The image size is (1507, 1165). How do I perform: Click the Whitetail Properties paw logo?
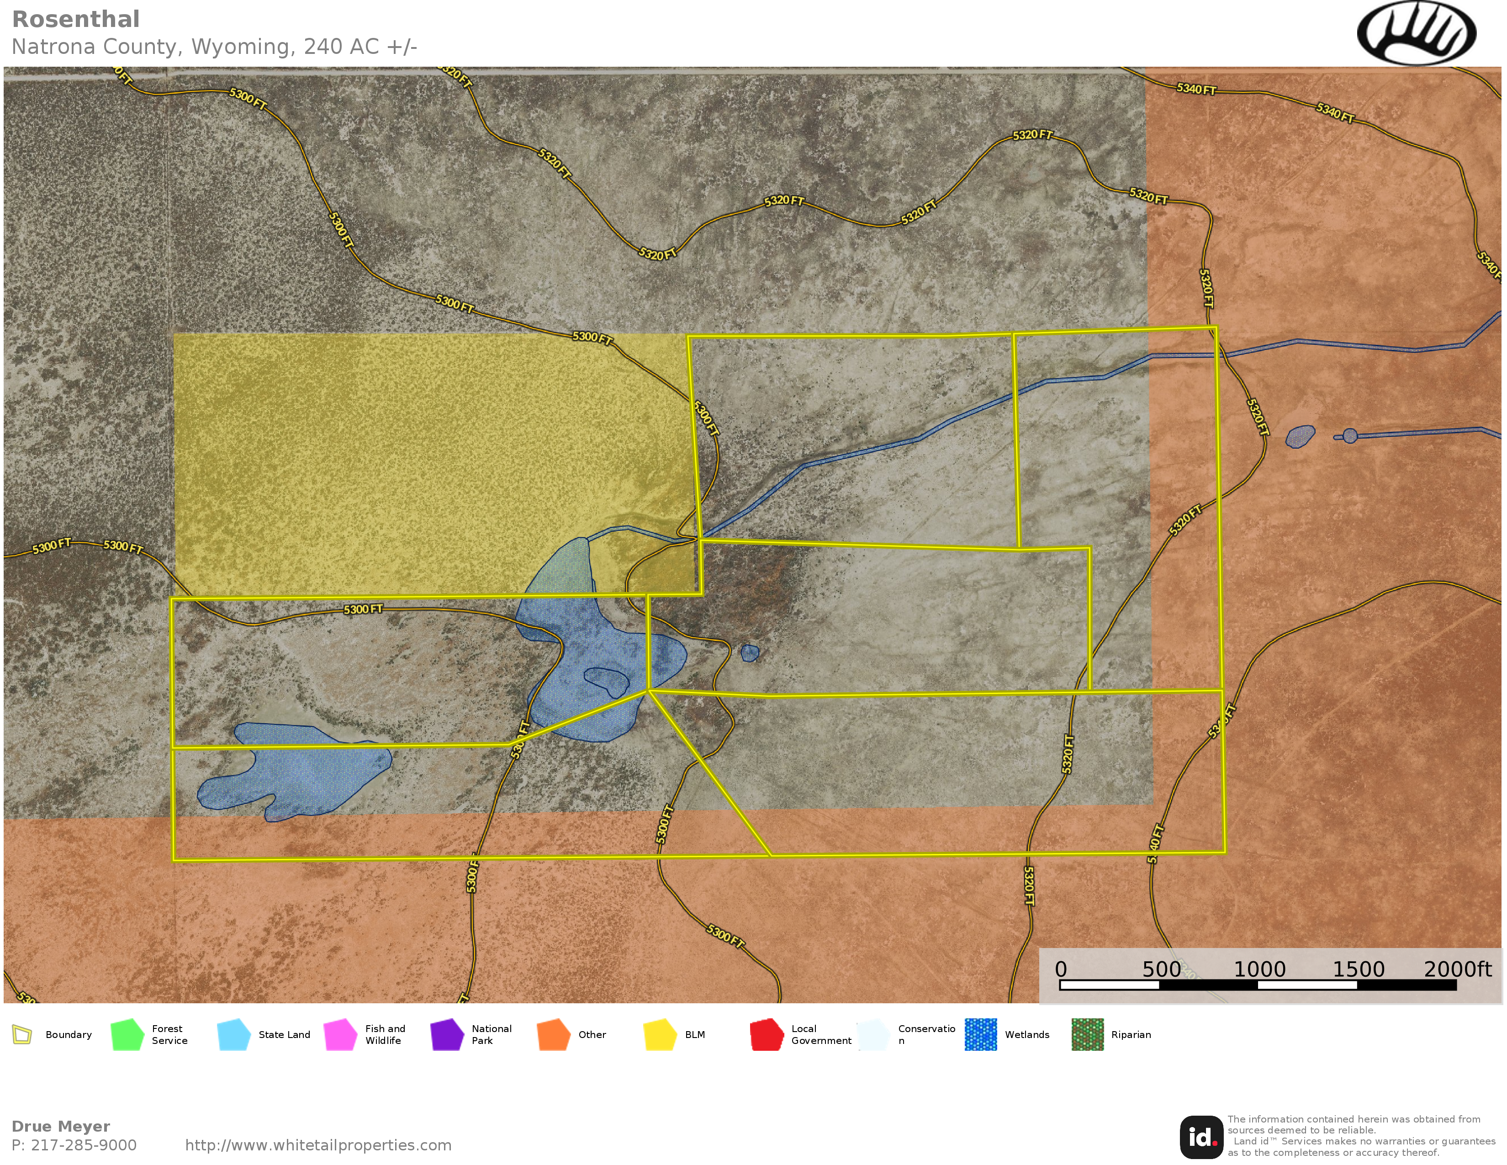(1416, 33)
